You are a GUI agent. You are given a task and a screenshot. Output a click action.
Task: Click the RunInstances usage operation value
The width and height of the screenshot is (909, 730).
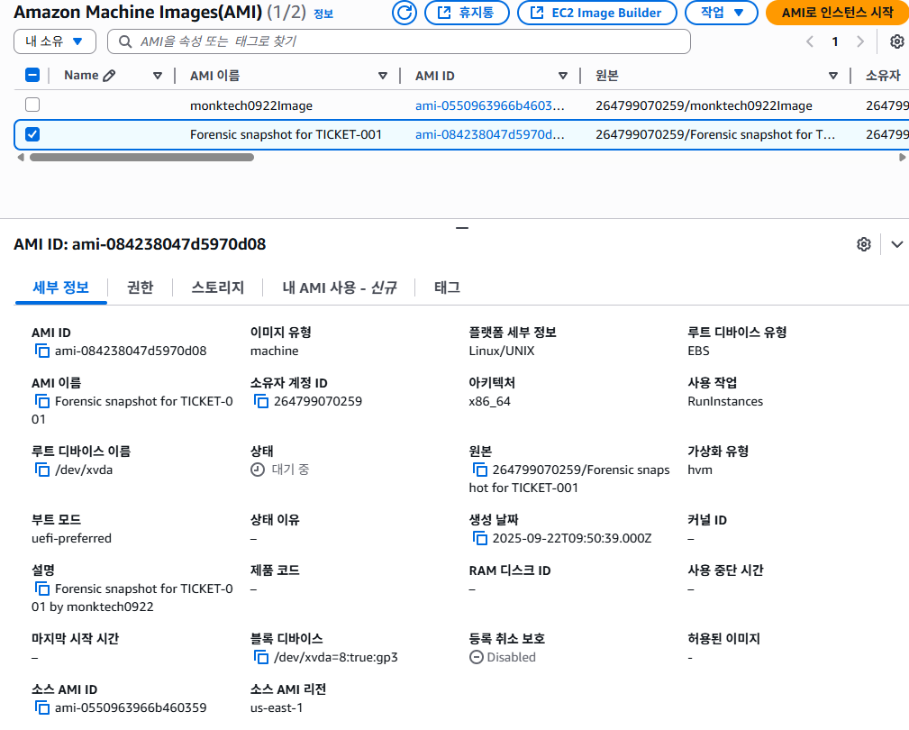(x=725, y=401)
